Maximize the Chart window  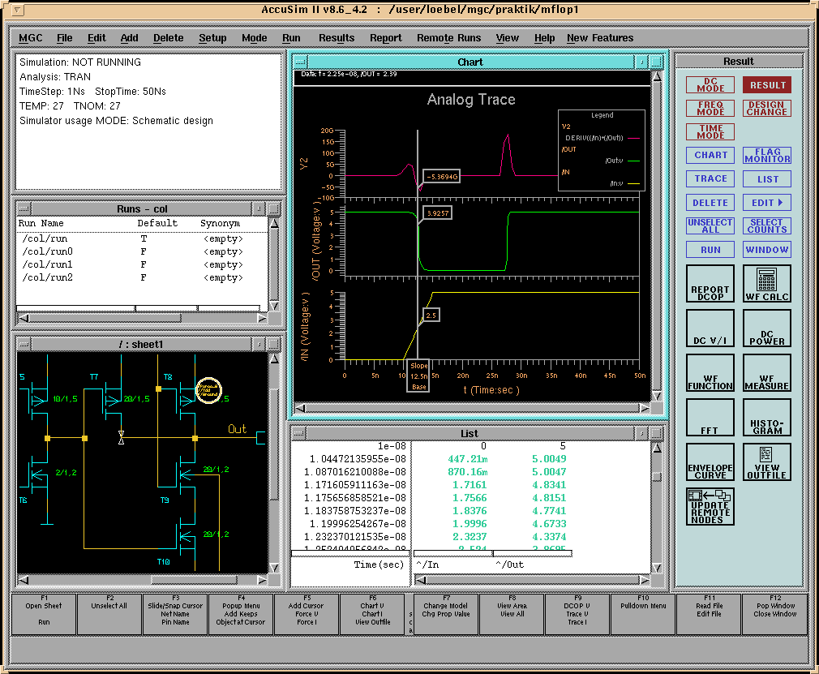coord(656,62)
